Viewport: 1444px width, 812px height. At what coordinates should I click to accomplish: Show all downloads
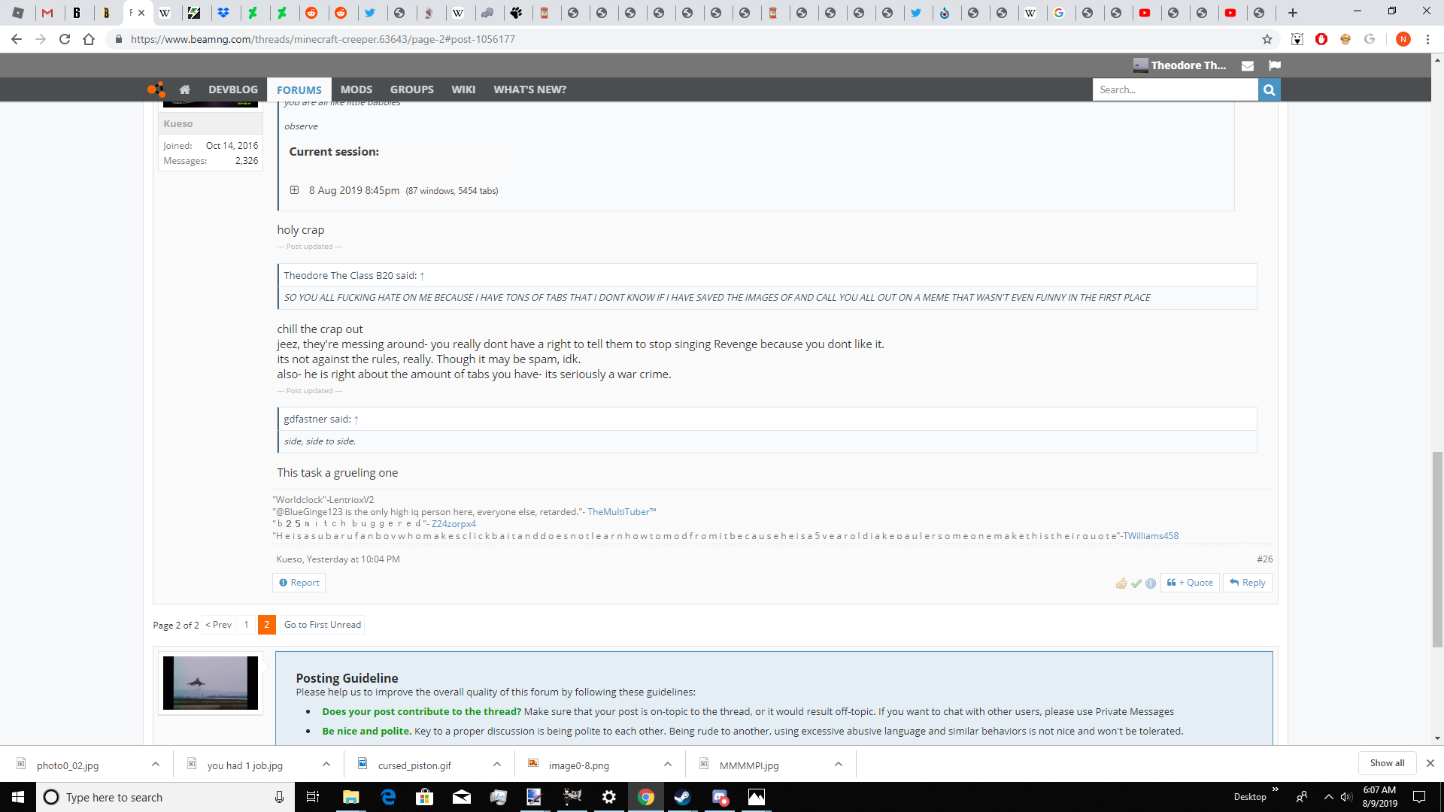(1387, 763)
